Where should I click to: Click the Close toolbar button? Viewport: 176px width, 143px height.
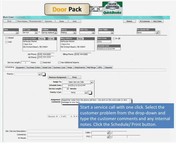point(62,21)
